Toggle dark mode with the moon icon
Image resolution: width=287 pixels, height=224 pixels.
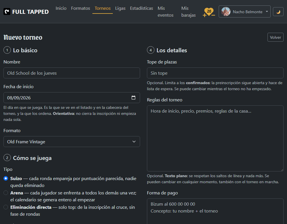click(278, 12)
